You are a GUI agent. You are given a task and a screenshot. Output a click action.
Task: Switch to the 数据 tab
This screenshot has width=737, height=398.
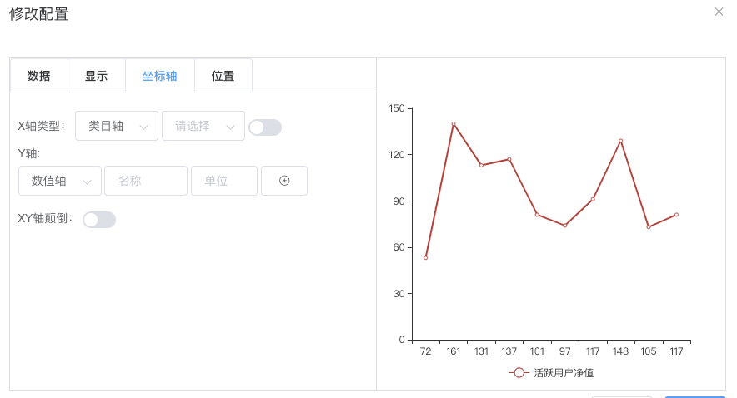38,76
